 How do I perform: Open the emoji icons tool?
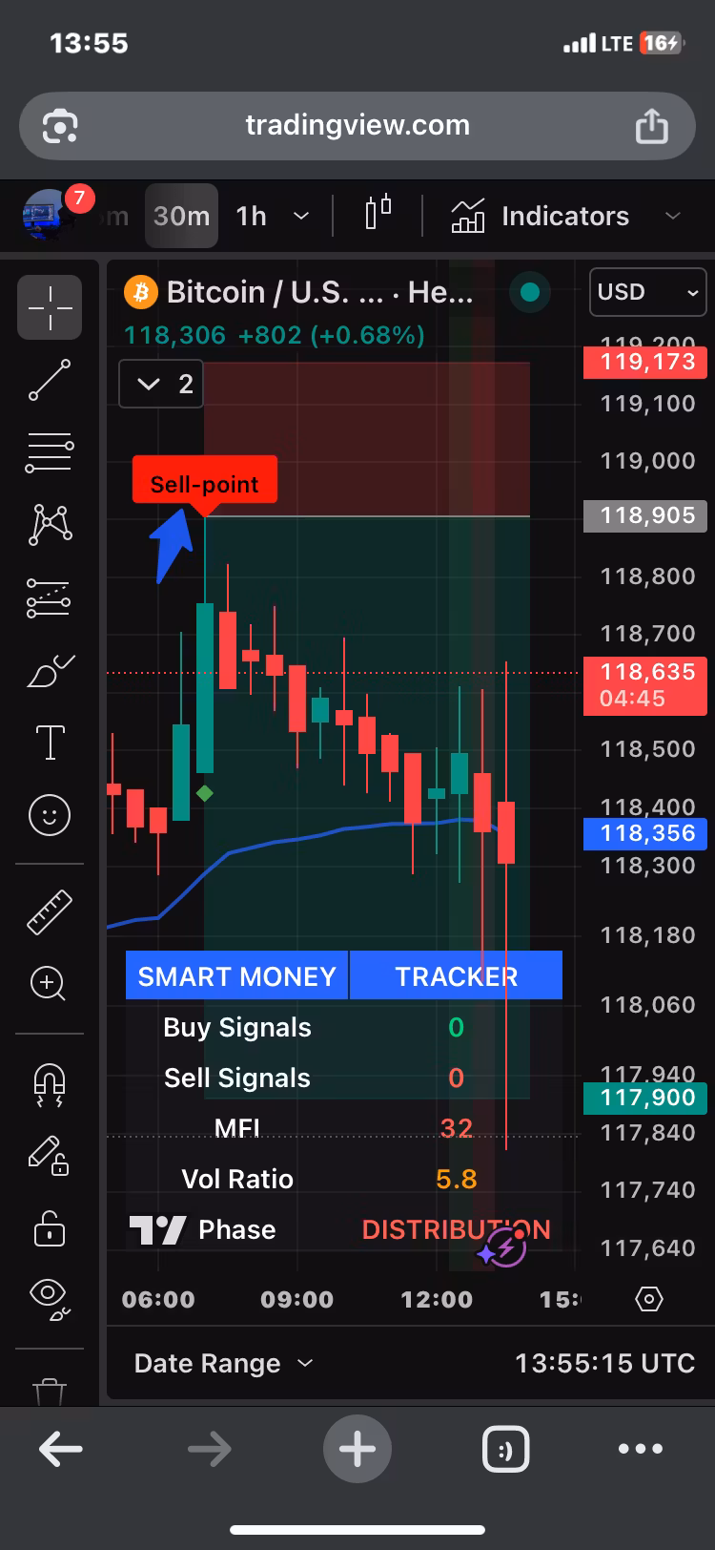pyautogui.click(x=50, y=815)
